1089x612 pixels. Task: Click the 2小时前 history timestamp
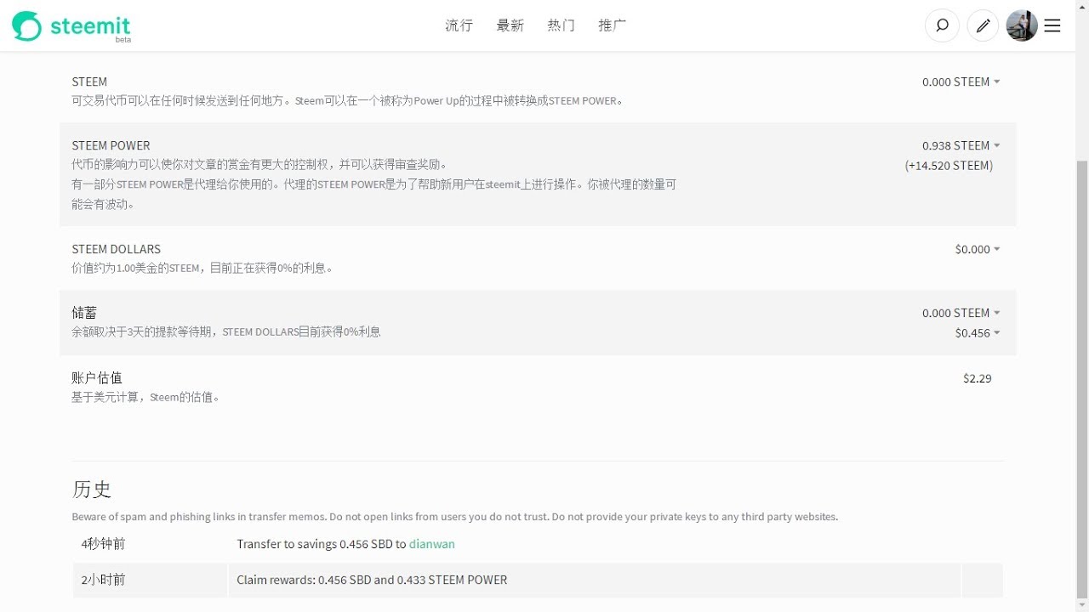coord(103,580)
